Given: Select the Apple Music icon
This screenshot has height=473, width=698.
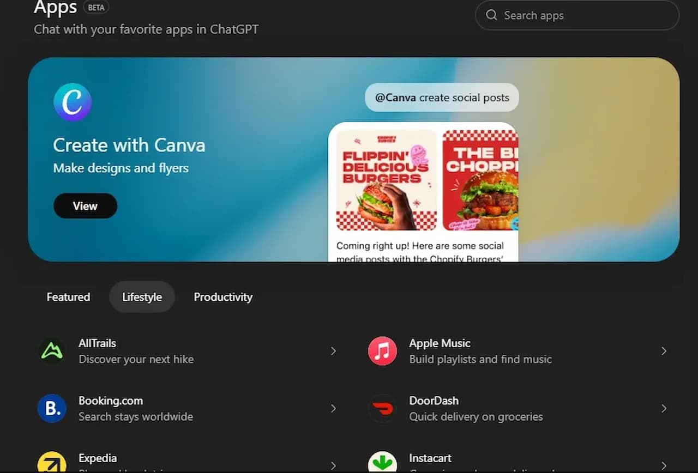Looking at the screenshot, I should coord(382,351).
